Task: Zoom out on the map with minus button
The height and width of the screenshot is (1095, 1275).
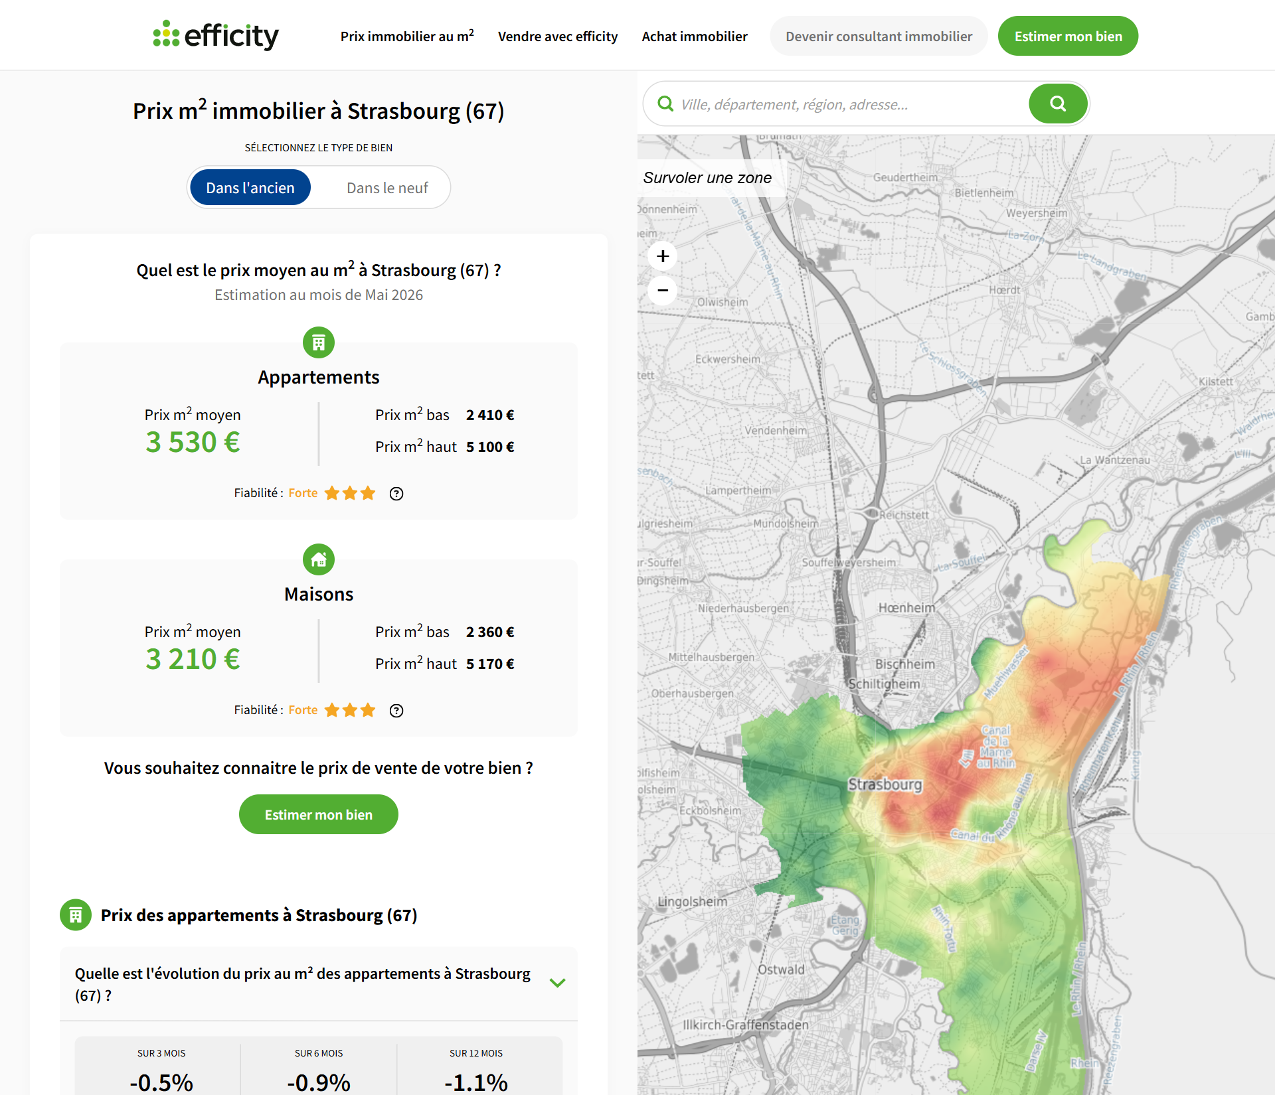Action: 663,290
